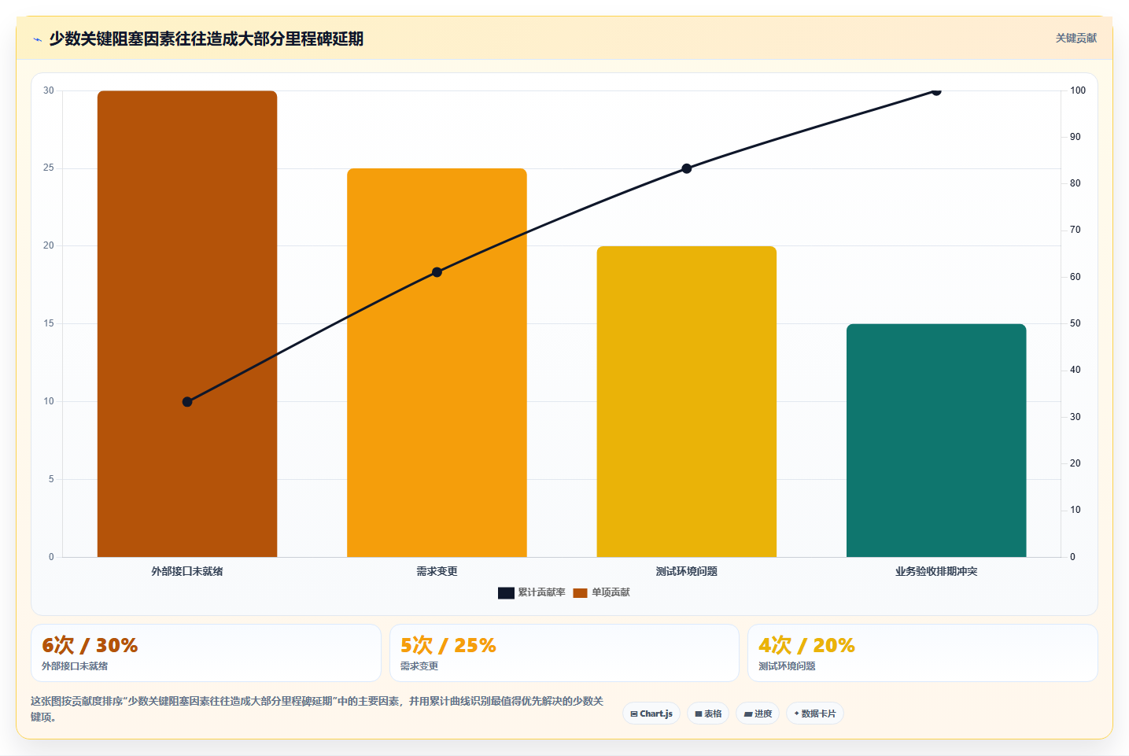This screenshot has height=756, width=1129.
Task: Select the 进度 chip
Action: (x=758, y=714)
